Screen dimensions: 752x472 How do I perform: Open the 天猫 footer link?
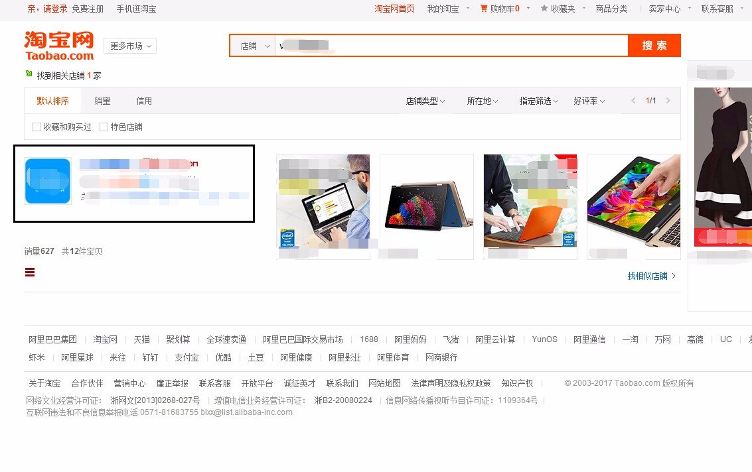point(141,339)
